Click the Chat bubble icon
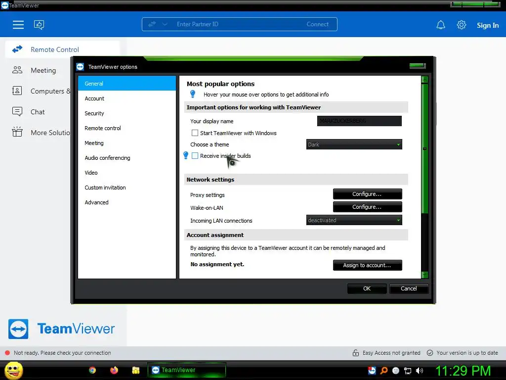 pos(17,111)
